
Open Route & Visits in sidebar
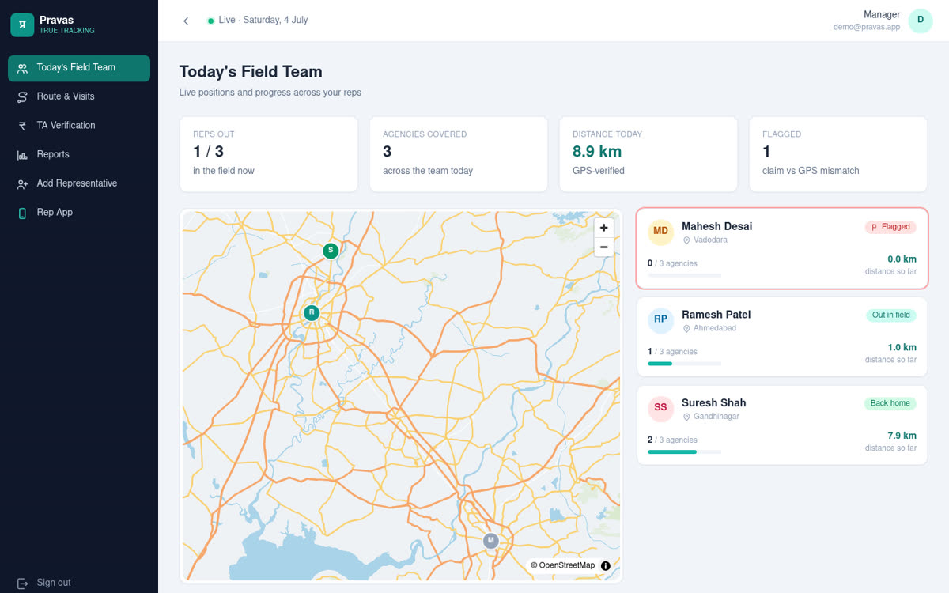(x=79, y=96)
